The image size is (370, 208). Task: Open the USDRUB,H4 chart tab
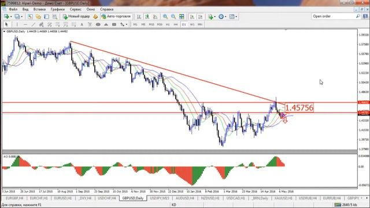point(308,198)
